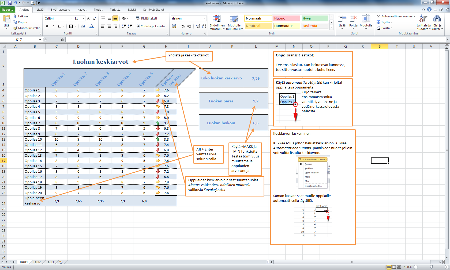Click cell containing Luokan paras label

(221, 101)
